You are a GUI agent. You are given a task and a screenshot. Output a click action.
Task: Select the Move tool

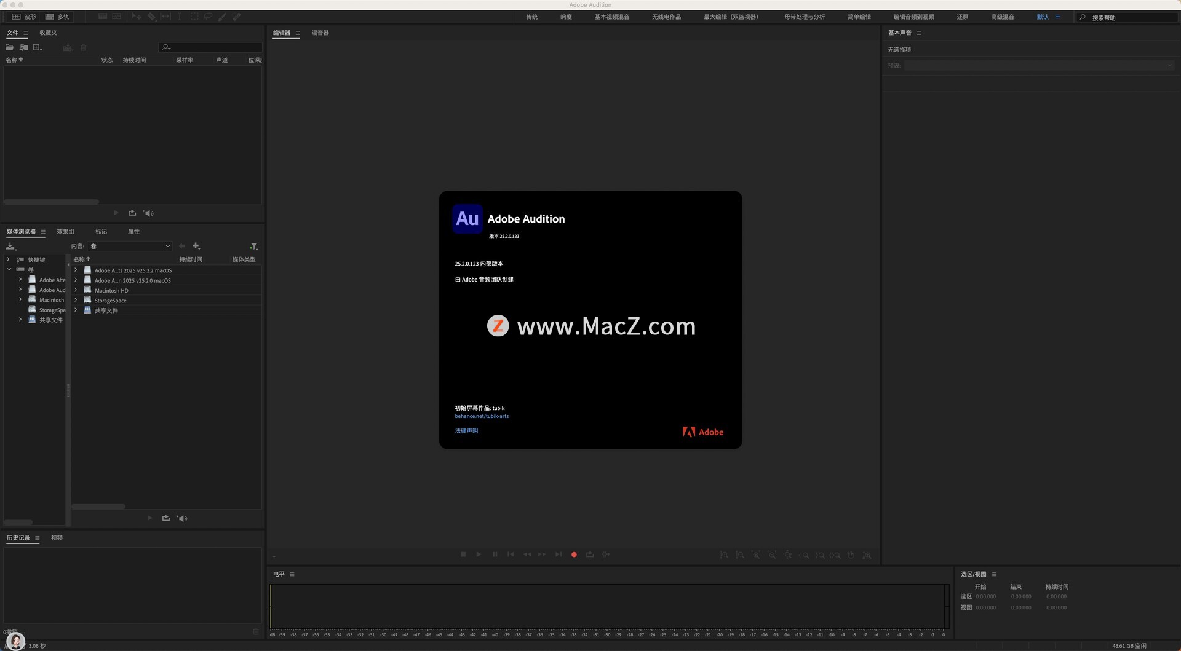(137, 17)
